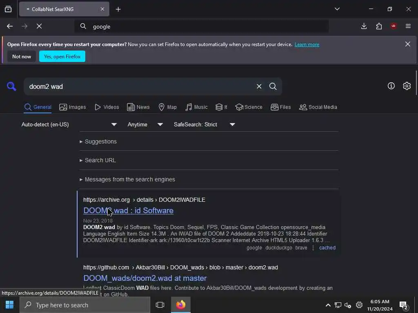Go back to the previous page
The image size is (418, 313).
coord(10,26)
